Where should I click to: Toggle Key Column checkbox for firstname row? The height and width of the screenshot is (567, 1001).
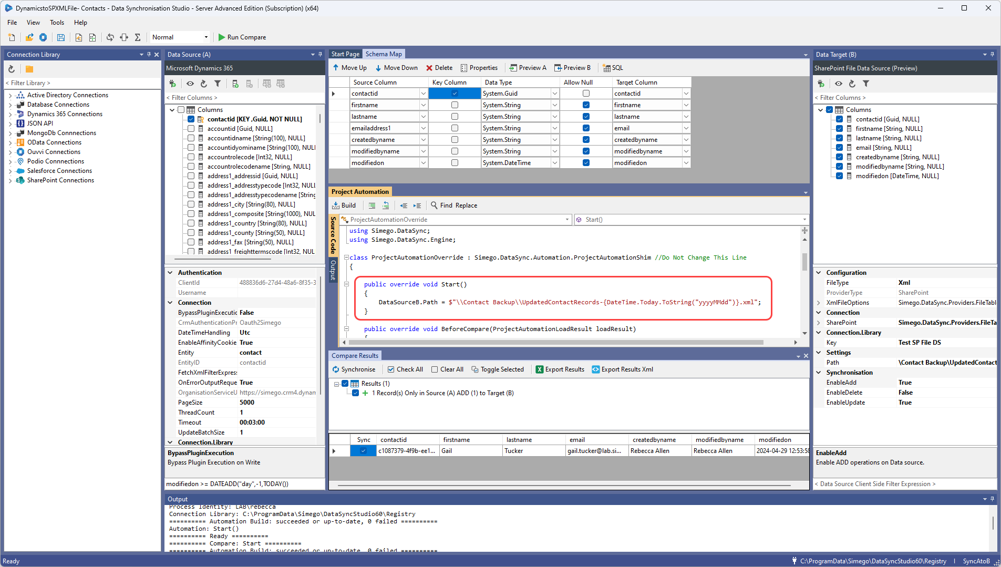(455, 105)
